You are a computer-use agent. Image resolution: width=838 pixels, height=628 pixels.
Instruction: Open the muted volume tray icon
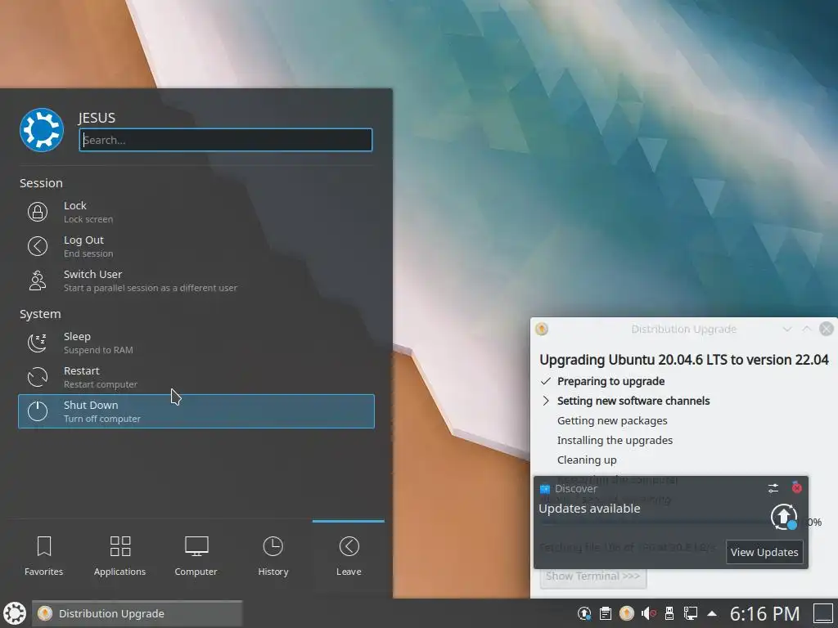coord(648,613)
